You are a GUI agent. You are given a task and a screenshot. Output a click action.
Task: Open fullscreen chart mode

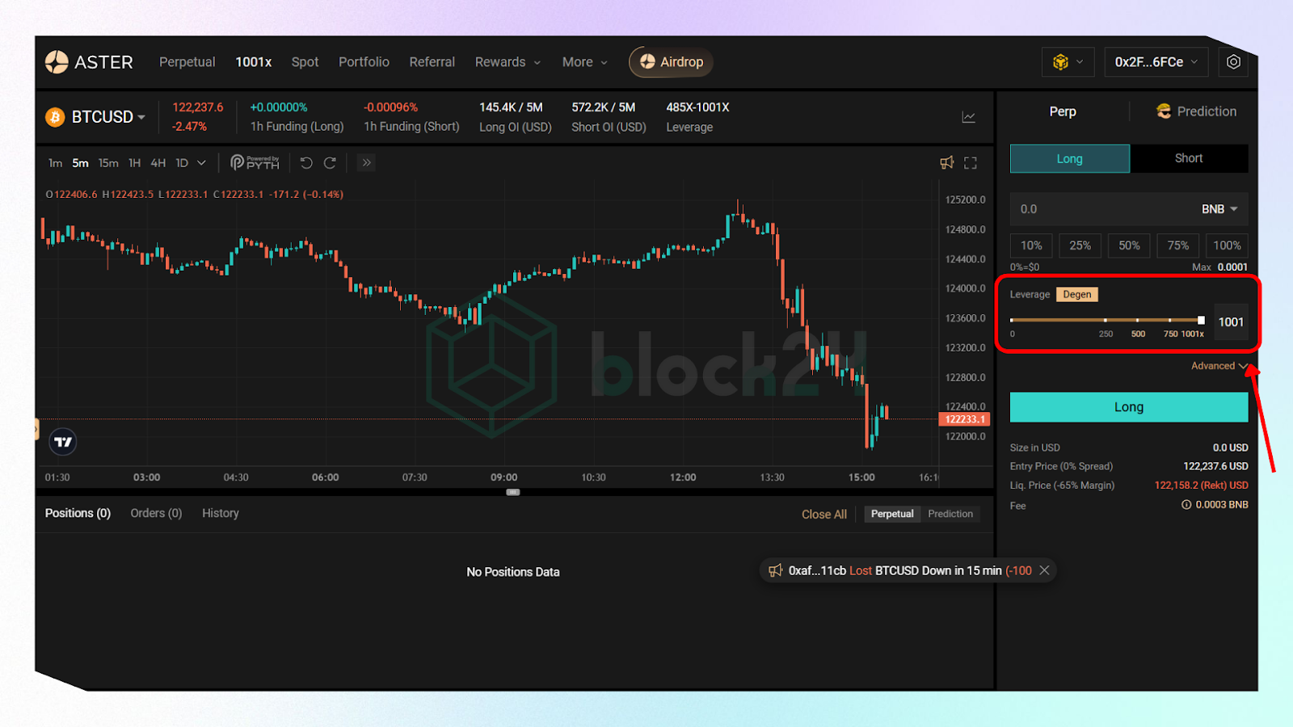[971, 163]
